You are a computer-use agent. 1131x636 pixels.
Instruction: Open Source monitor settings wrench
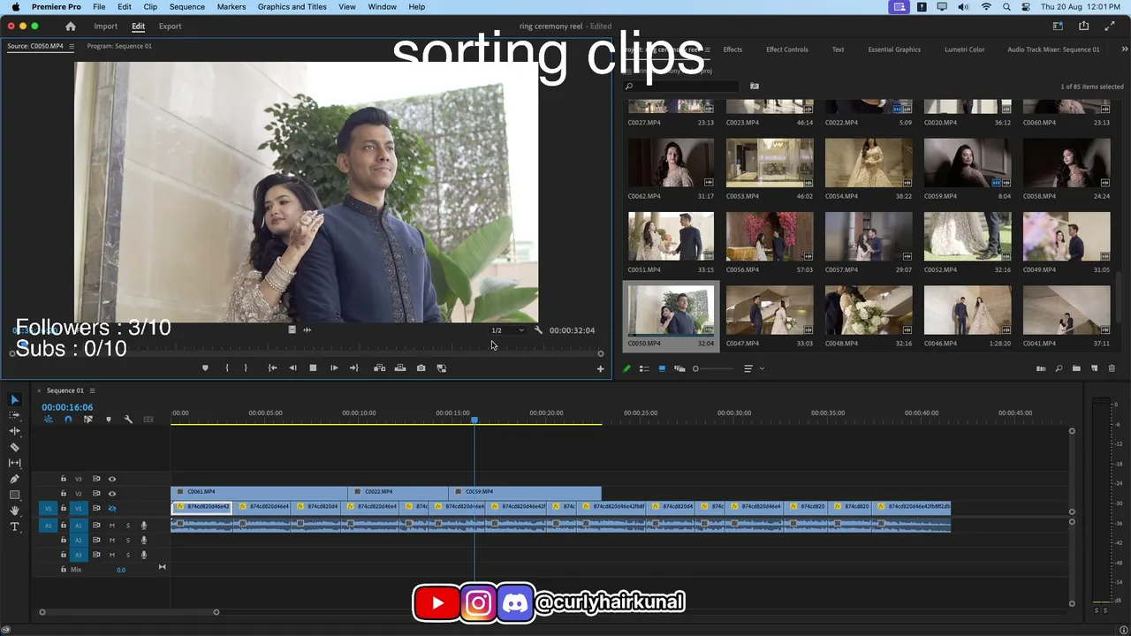pos(538,330)
